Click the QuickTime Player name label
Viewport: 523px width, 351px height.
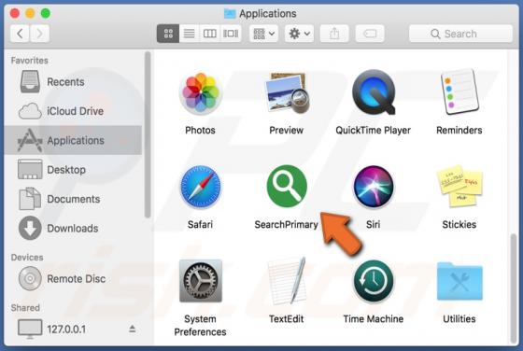pyautogui.click(x=374, y=131)
